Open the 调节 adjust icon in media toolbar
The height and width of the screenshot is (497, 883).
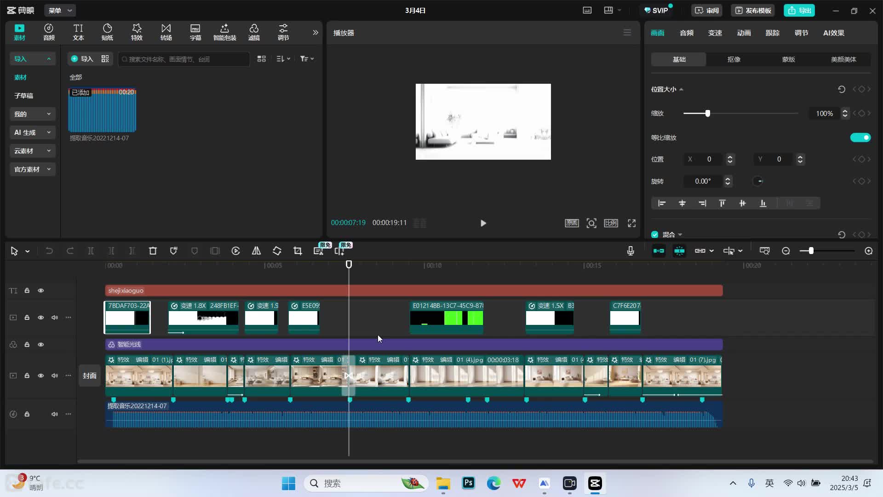283,32
